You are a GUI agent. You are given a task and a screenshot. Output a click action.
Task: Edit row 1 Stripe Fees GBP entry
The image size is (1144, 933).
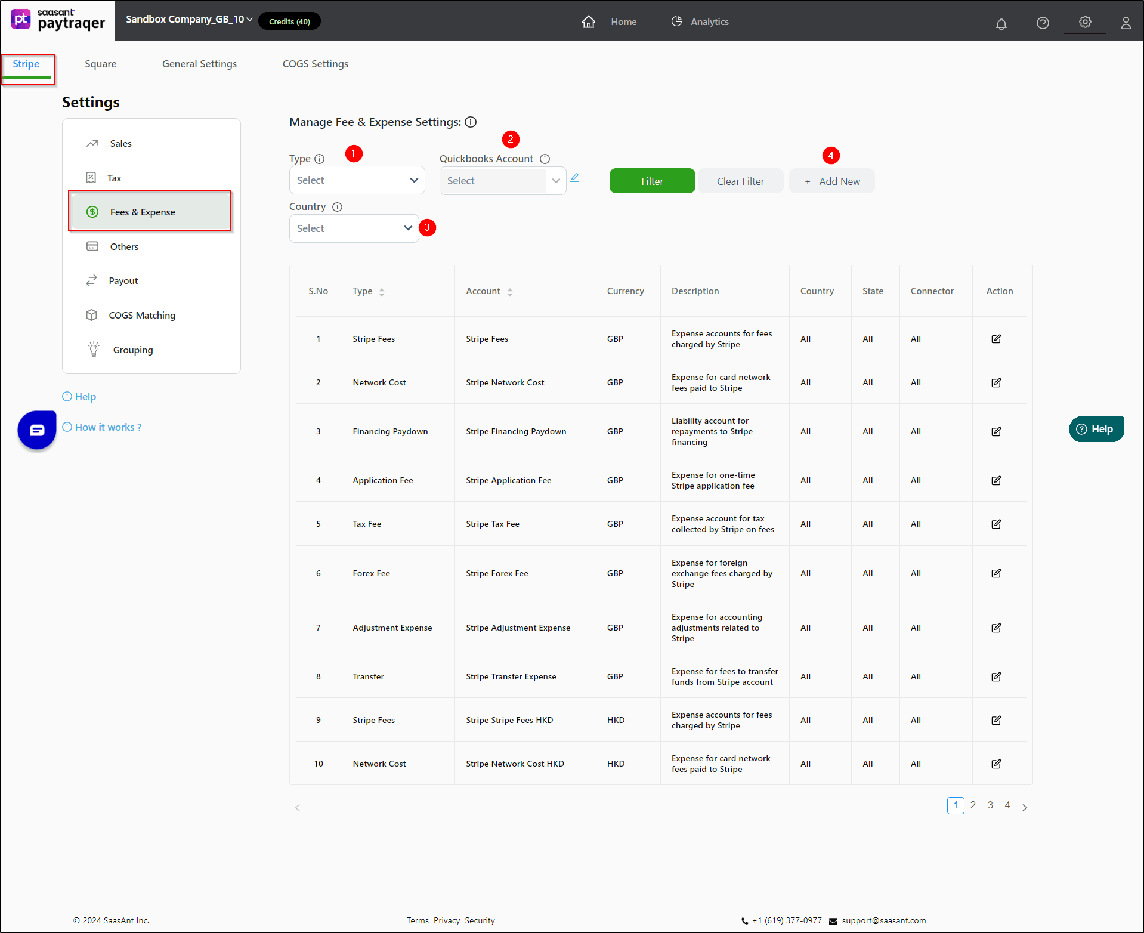point(996,339)
